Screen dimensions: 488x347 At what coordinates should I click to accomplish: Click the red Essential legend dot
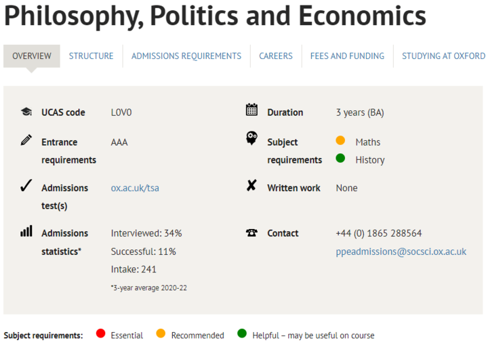[101, 333]
